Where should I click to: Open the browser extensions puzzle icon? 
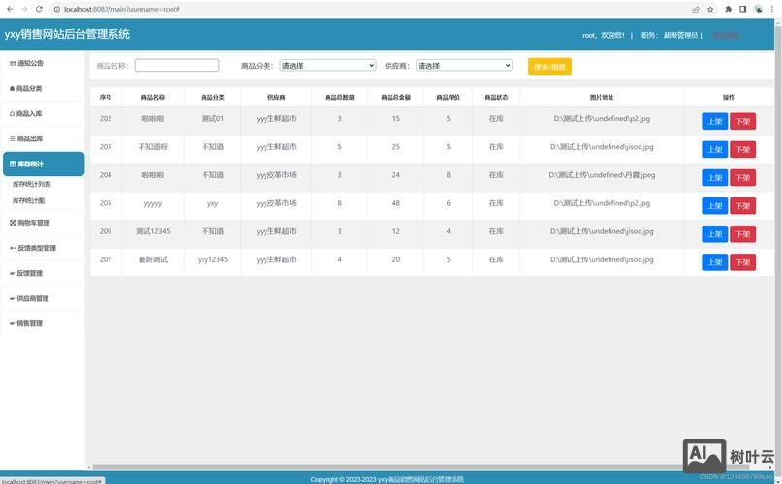(x=728, y=9)
